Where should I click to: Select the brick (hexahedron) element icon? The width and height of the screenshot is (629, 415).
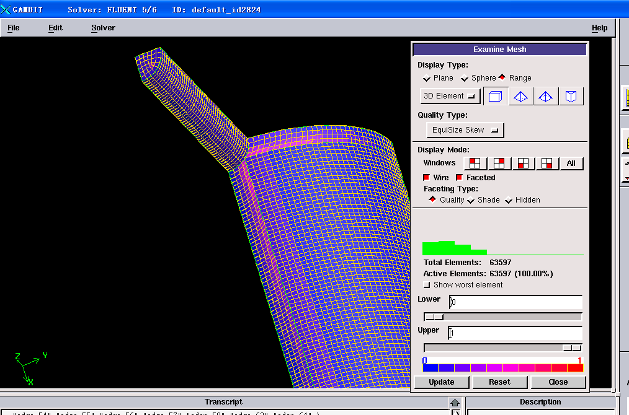click(x=496, y=96)
